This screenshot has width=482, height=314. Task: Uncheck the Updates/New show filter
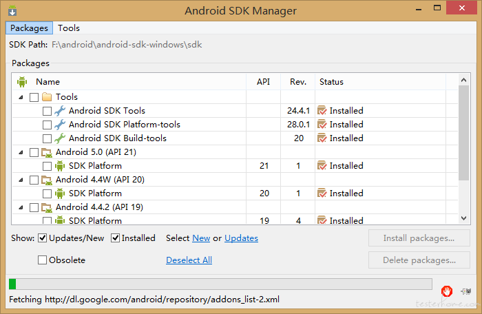point(43,238)
